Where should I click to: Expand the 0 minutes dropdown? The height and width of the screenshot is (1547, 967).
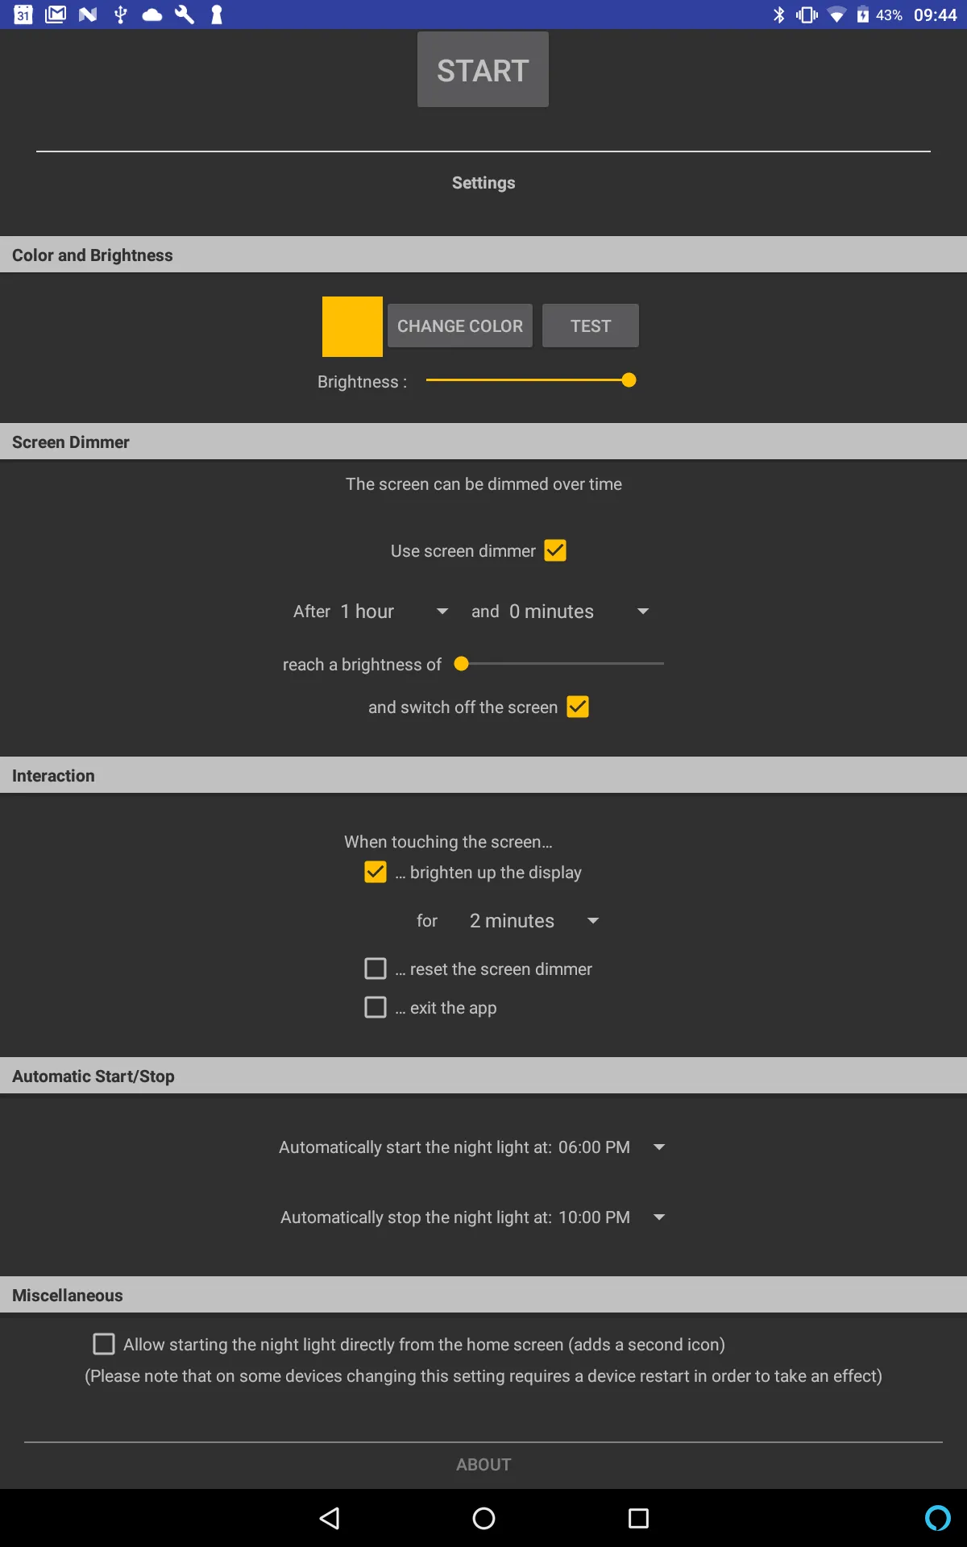pos(578,612)
